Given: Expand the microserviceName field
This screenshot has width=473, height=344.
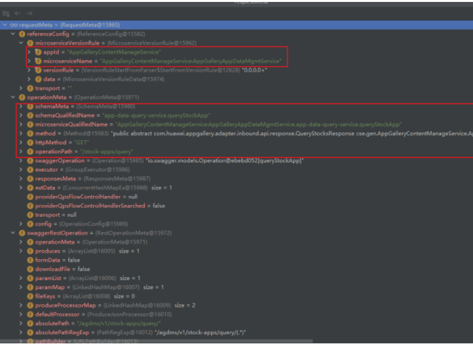Looking at the screenshot, I should 29,61.
